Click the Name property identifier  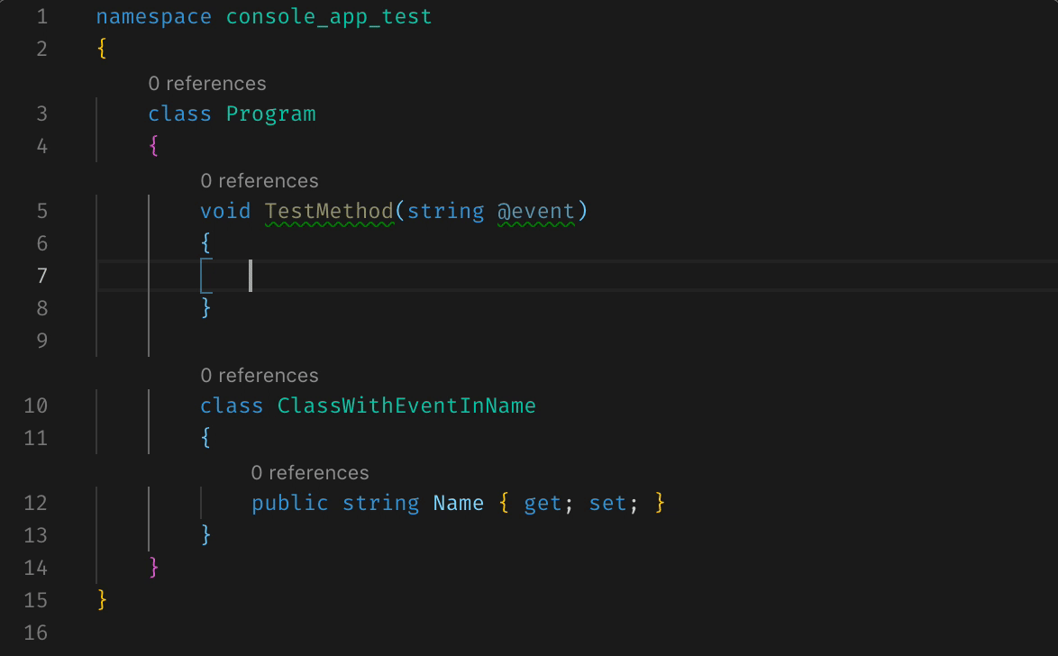tap(459, 503)
